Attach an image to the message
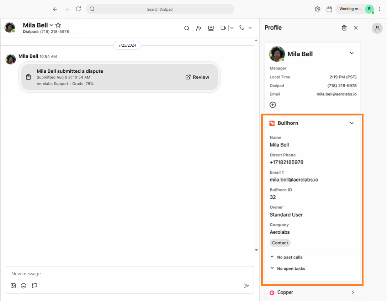This screenshot has height=301, width=387. (x=13, y=286)
